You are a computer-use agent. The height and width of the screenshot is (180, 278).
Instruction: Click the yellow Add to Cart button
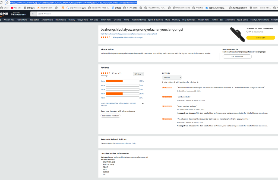pyautogui.click(x=261, y=38)
